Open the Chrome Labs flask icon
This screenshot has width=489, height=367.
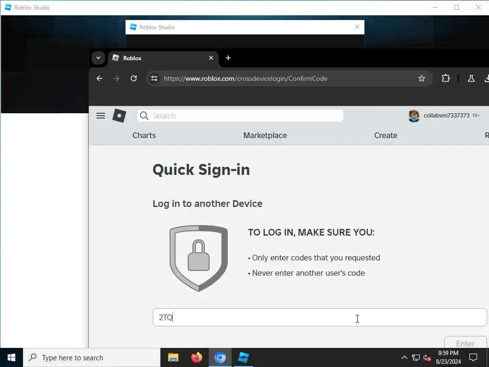point(471,79)
